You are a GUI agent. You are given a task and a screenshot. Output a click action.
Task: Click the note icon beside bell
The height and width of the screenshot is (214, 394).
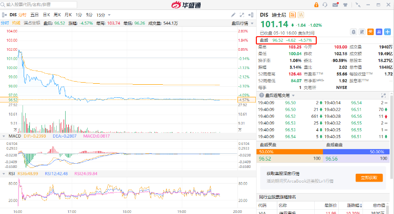click(x=362, y=32)
